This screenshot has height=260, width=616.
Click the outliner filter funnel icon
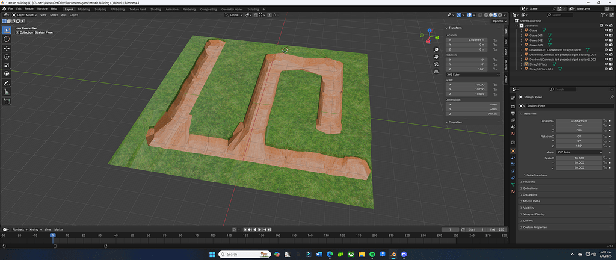pyautogui.click(x=603, y=15)
